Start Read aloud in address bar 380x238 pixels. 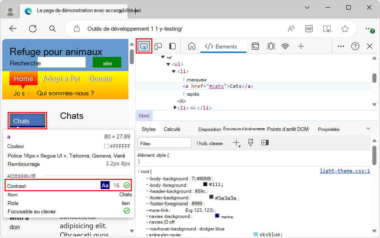(291, 29)
